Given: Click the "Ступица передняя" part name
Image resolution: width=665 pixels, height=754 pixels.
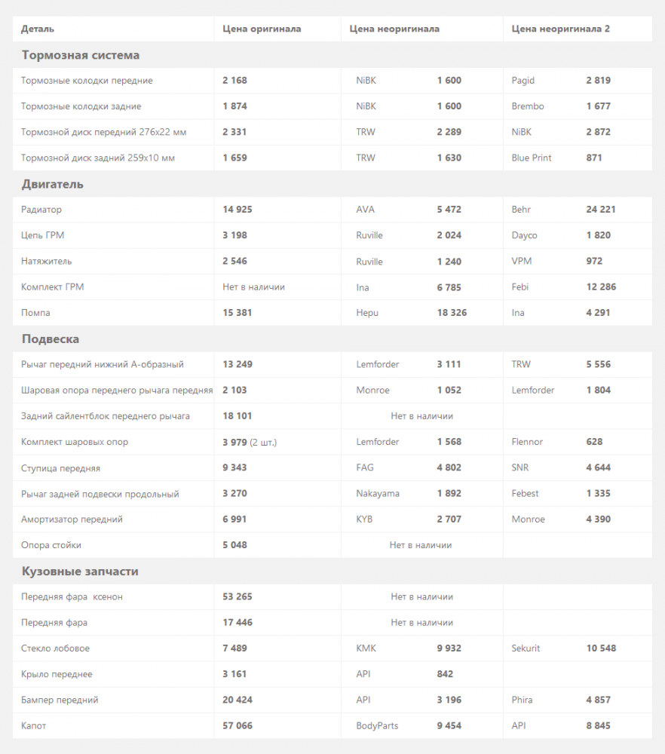Looking at the screenshot, I should tap(60, 468).
